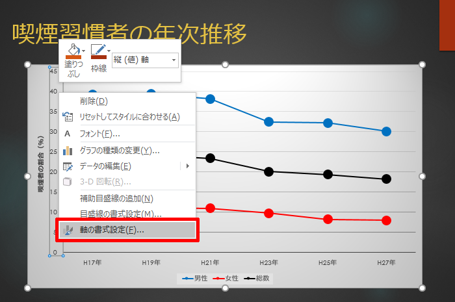Click the 3-D rotation cube icon

(x=68, y=182)
